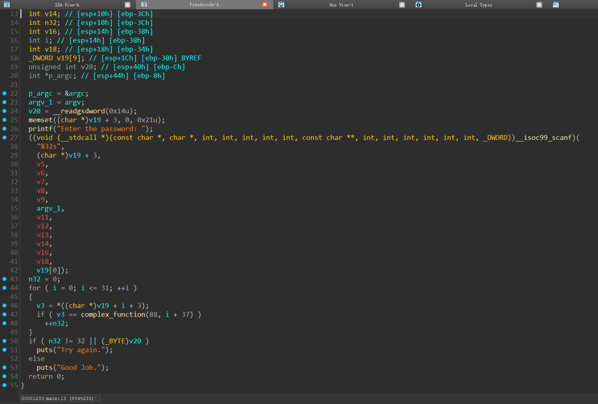Screen dimensions: 598x404
Task: Click the BYREF comment on line 18
Action: tap(191, 58)
